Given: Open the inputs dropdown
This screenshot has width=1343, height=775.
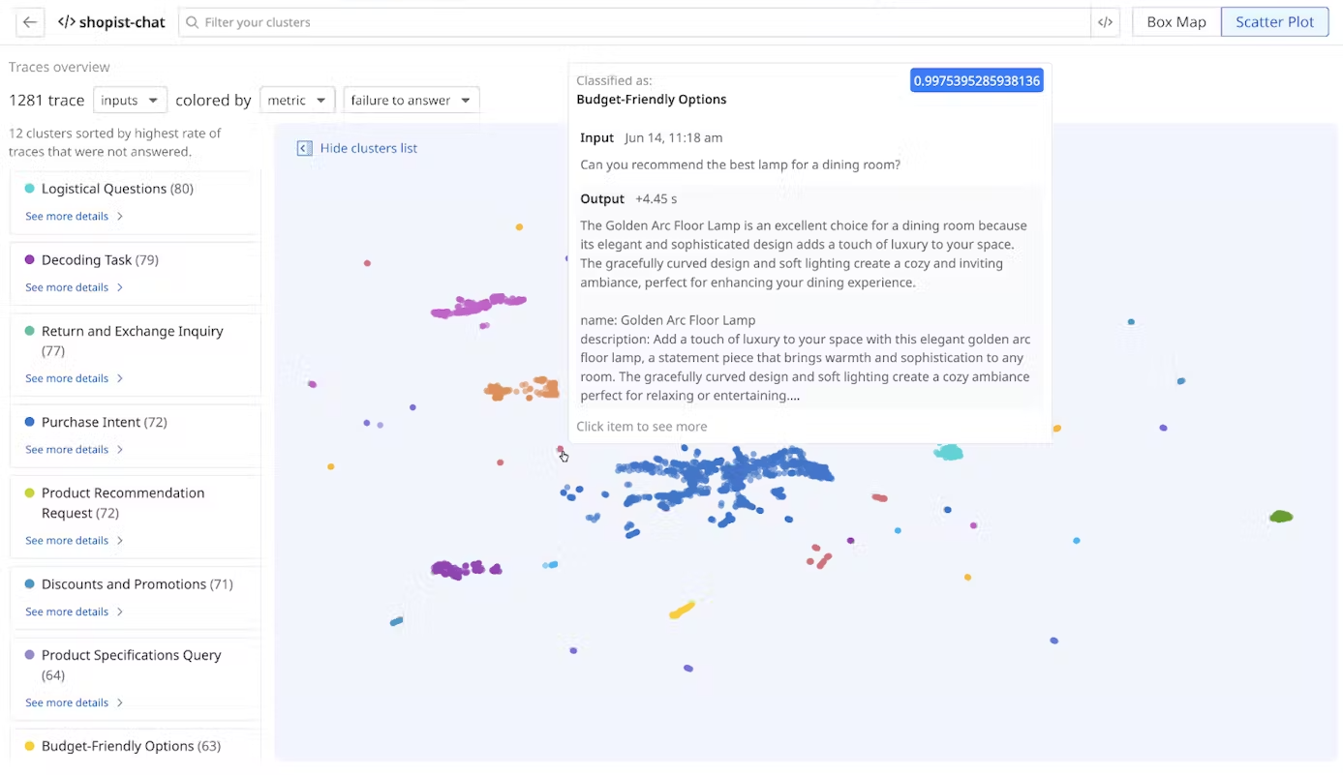Looking at the screenshot, I should (130, 101).
